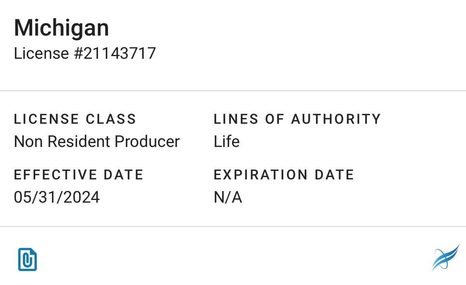
Task: Click the EFFECTIVE DATE label
Action: coord(79,175)
